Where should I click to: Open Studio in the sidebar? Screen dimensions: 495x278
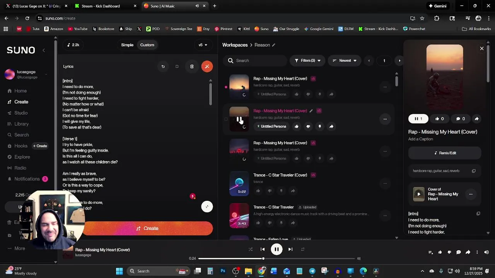(17, 113)
